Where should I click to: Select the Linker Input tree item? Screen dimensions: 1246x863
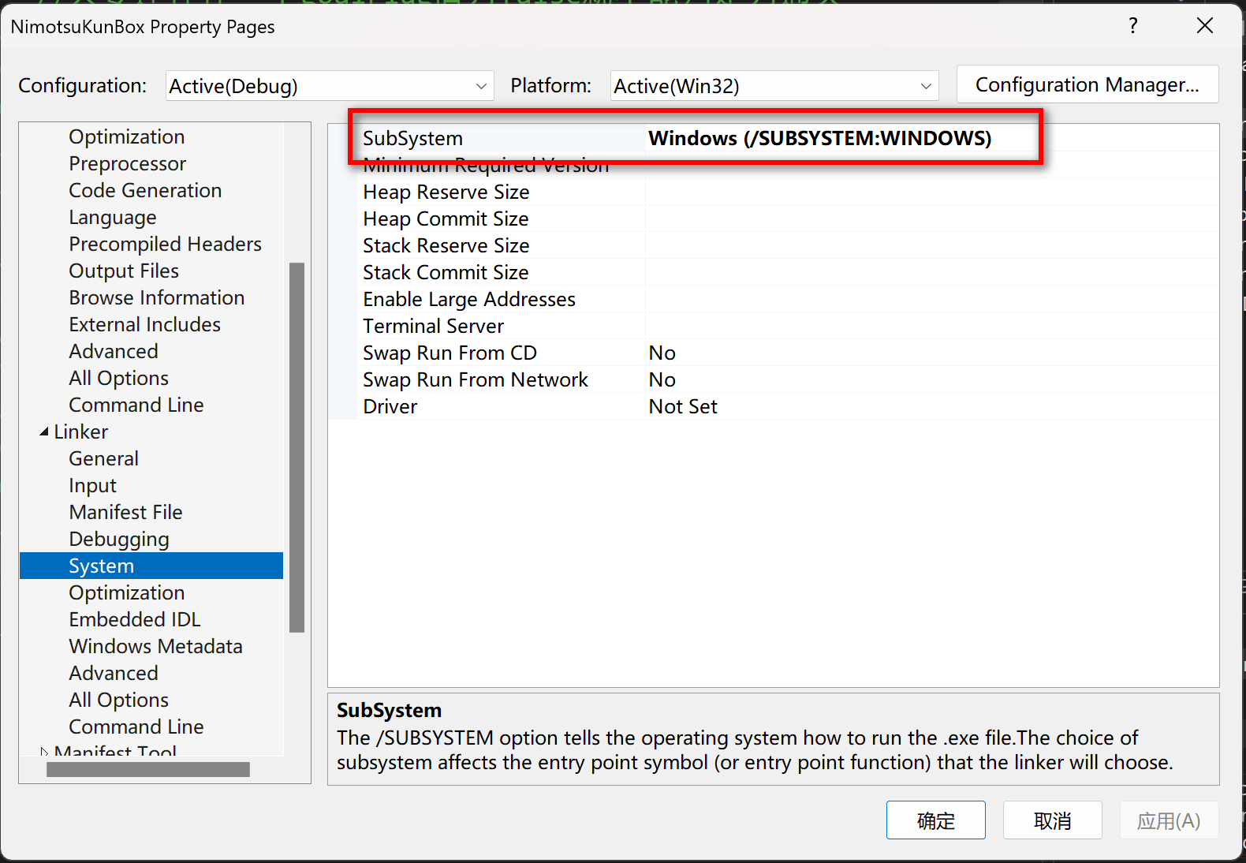coord(92,485)
